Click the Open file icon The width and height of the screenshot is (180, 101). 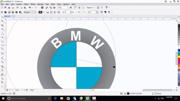(x=5, y=8)
